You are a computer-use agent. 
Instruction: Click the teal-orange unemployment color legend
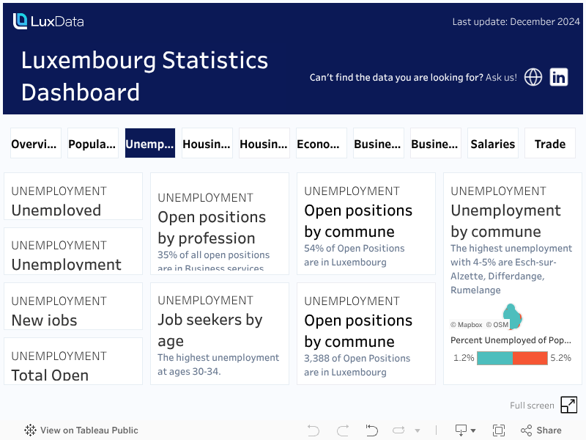tap(512, 358)
